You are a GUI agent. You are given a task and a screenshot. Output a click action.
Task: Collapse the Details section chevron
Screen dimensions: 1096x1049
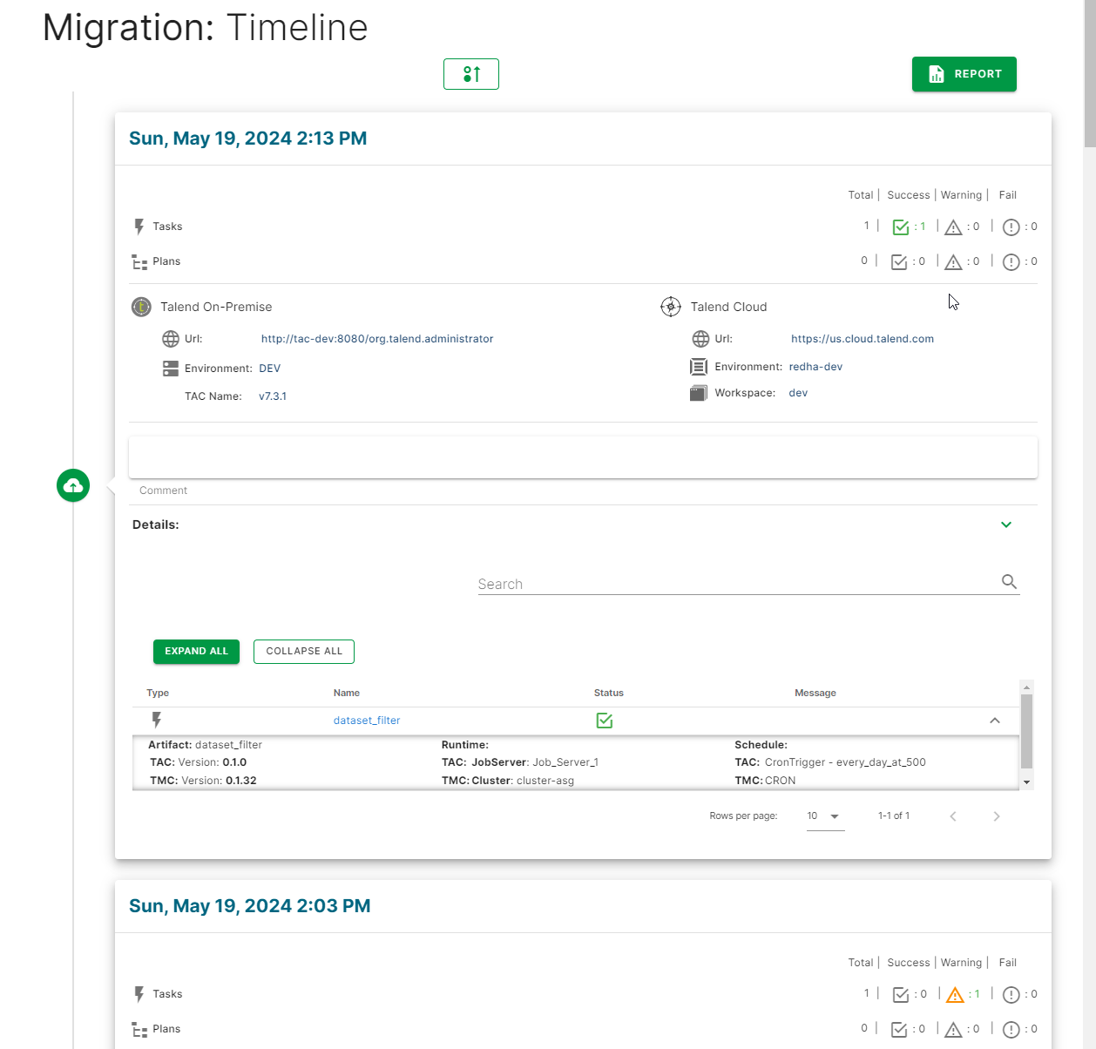[x=1005, y=524]
